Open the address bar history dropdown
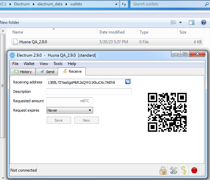The height and width of the screenshot is (180, 210). pyautogui.click(x=116, y=4)
